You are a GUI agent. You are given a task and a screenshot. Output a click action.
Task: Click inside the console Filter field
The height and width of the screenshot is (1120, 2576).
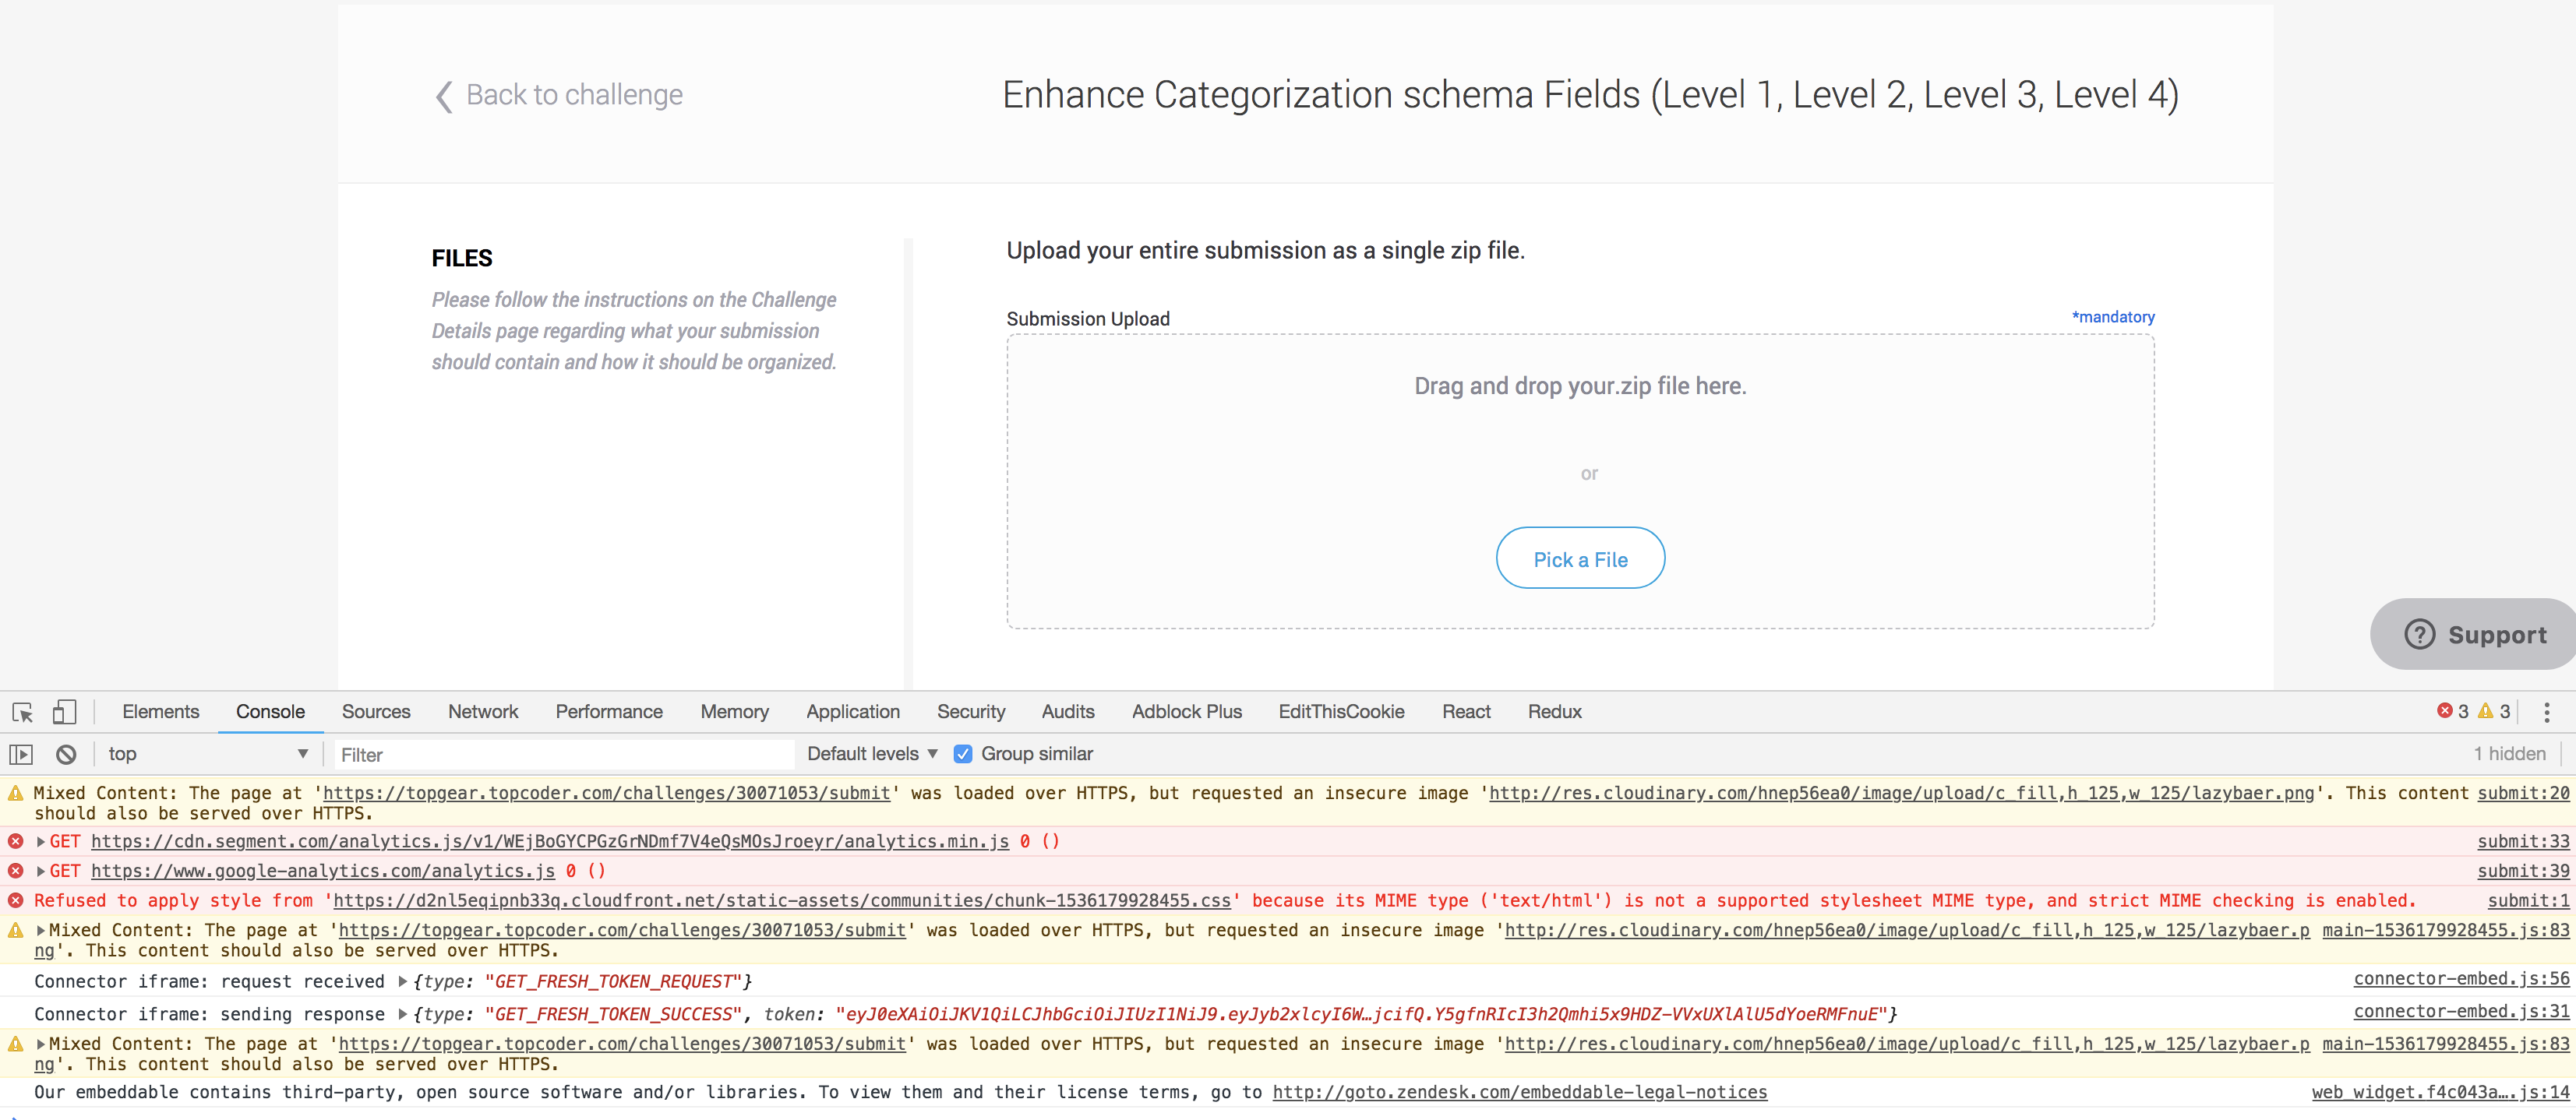point(560,754)
